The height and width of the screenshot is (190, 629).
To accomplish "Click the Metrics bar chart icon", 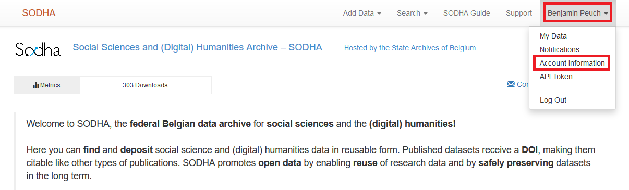I will coord(36,85).
